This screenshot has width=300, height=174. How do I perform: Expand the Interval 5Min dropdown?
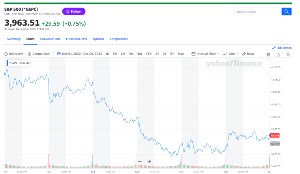click(205, 54)
